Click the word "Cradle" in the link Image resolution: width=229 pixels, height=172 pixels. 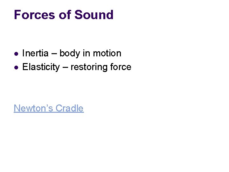pos(70,108)
